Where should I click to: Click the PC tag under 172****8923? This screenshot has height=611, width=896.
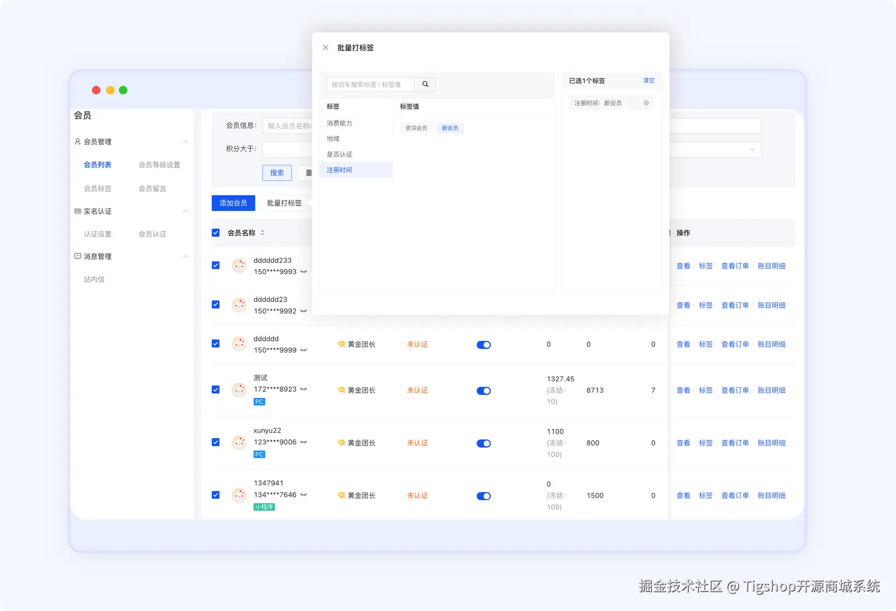pyautogui.click(x=259, y=402)
